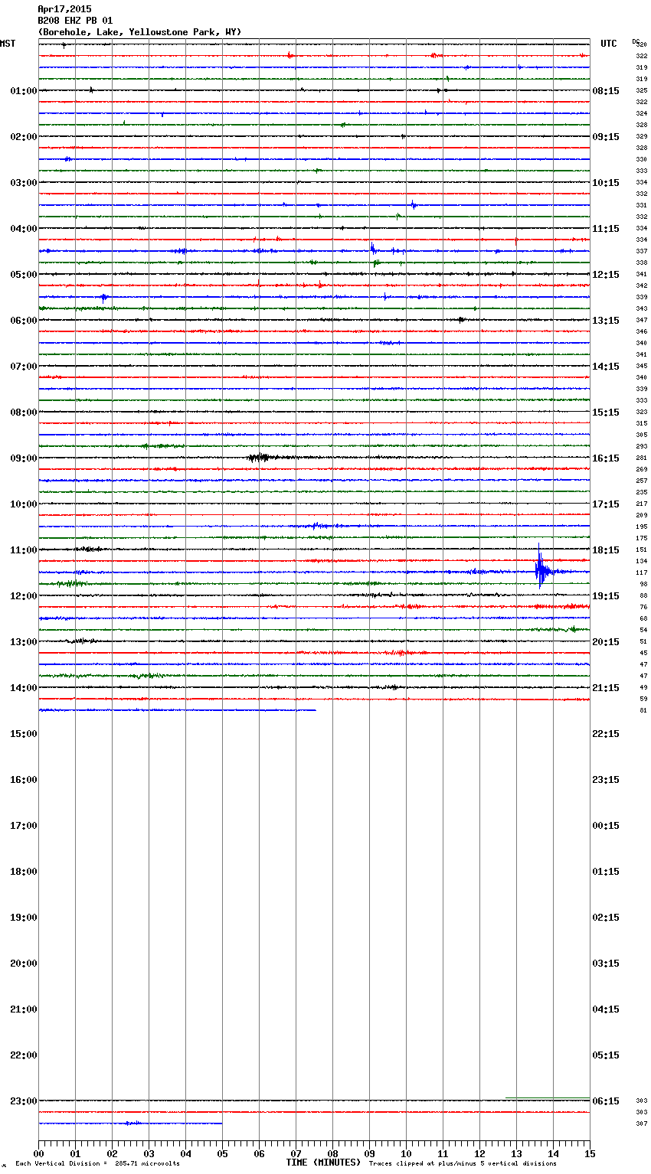This screenshot has height=1174, width=651.
Task: Click the TIME (MINUTES) axis title
Action: (323, 1163)
